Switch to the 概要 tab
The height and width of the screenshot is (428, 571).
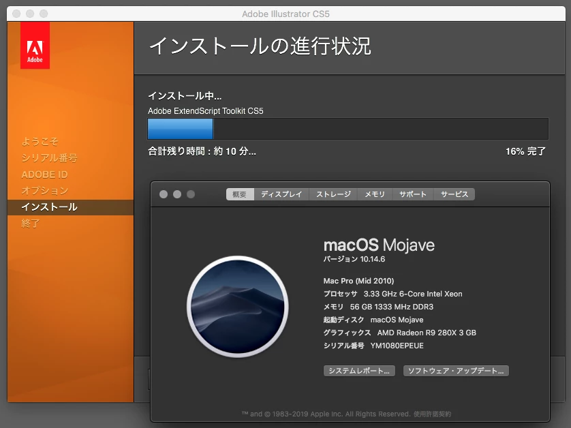[x=240, y=194]
